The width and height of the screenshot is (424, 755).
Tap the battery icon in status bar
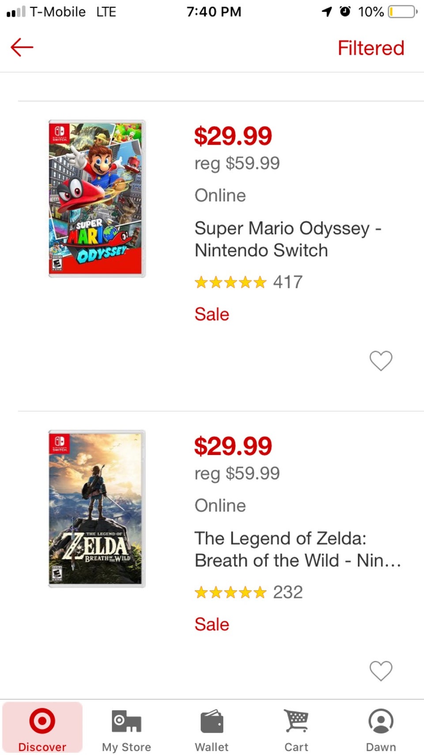pos(402,11)
